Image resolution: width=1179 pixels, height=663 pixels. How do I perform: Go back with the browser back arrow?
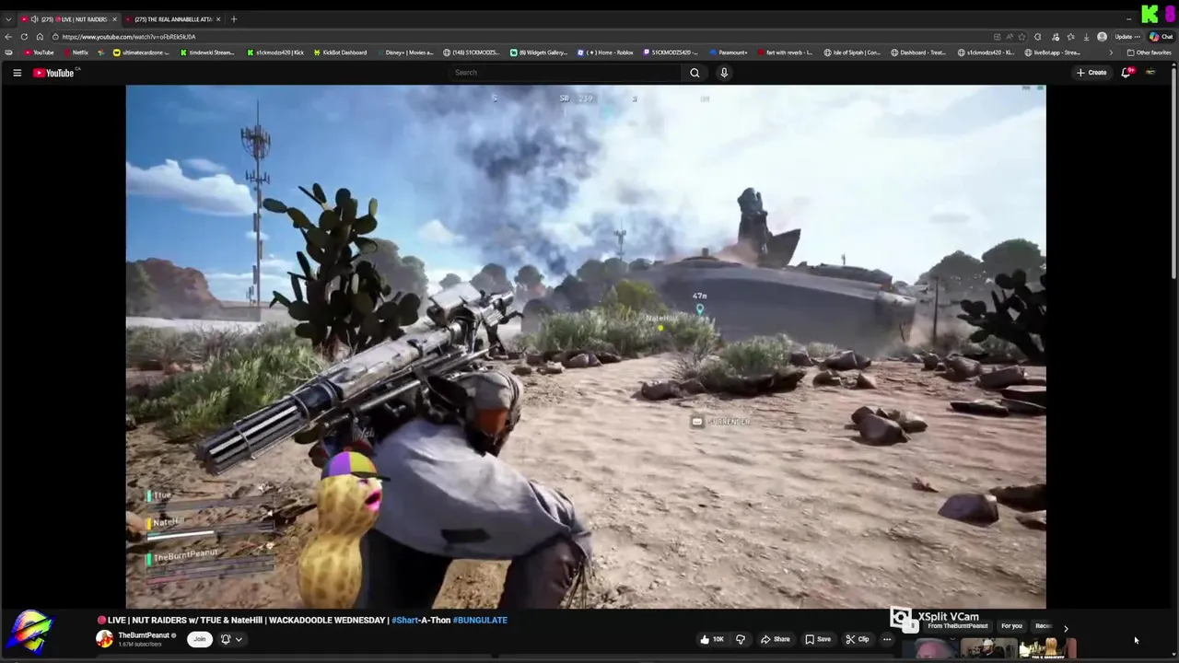(x=9, y=37)
